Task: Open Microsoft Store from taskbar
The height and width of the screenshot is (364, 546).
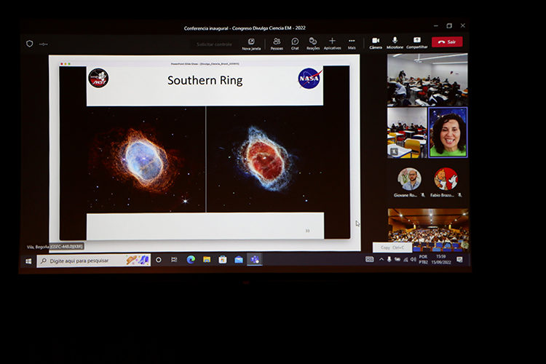Action: click(x=223, y=259)
